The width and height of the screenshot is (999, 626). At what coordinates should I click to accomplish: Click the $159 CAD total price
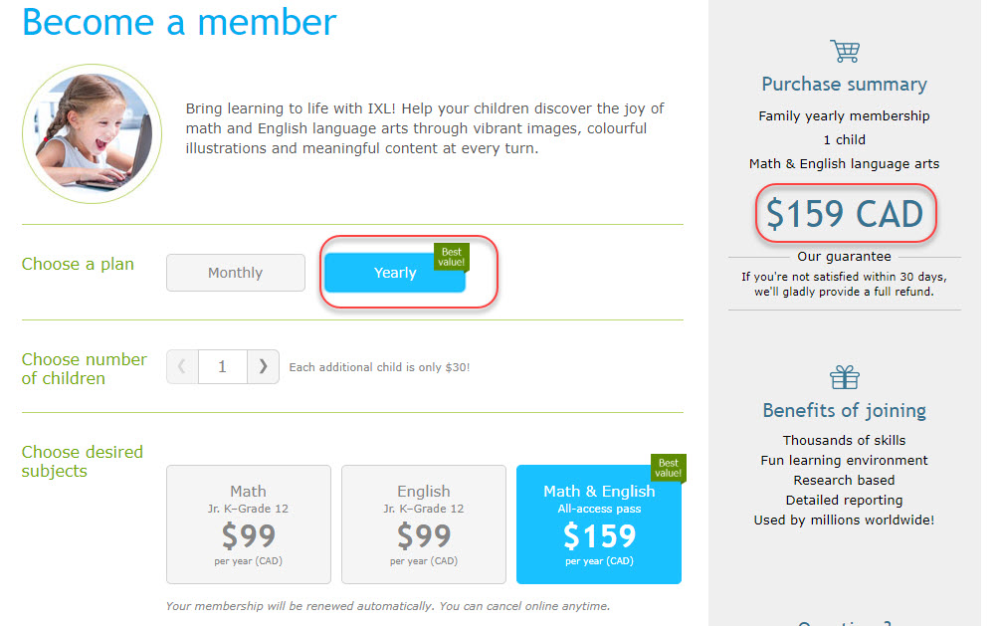(x=845, y=214)
